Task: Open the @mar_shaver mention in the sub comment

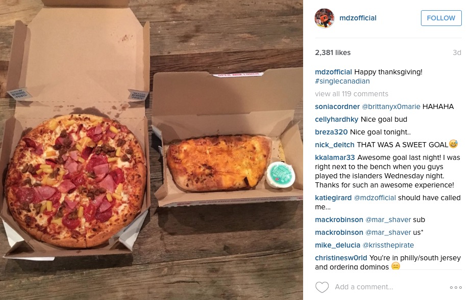Action: [388, 220]
